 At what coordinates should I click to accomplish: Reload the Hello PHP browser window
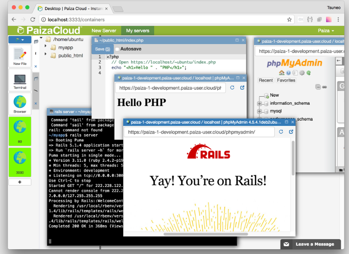[x=232, y=88]
